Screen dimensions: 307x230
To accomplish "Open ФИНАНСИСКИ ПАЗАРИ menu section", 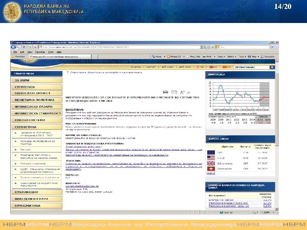I will (x=37, y=107).
